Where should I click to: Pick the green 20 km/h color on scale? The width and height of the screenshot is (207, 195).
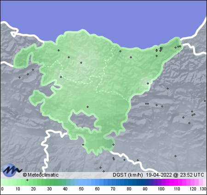coord(34,183)
